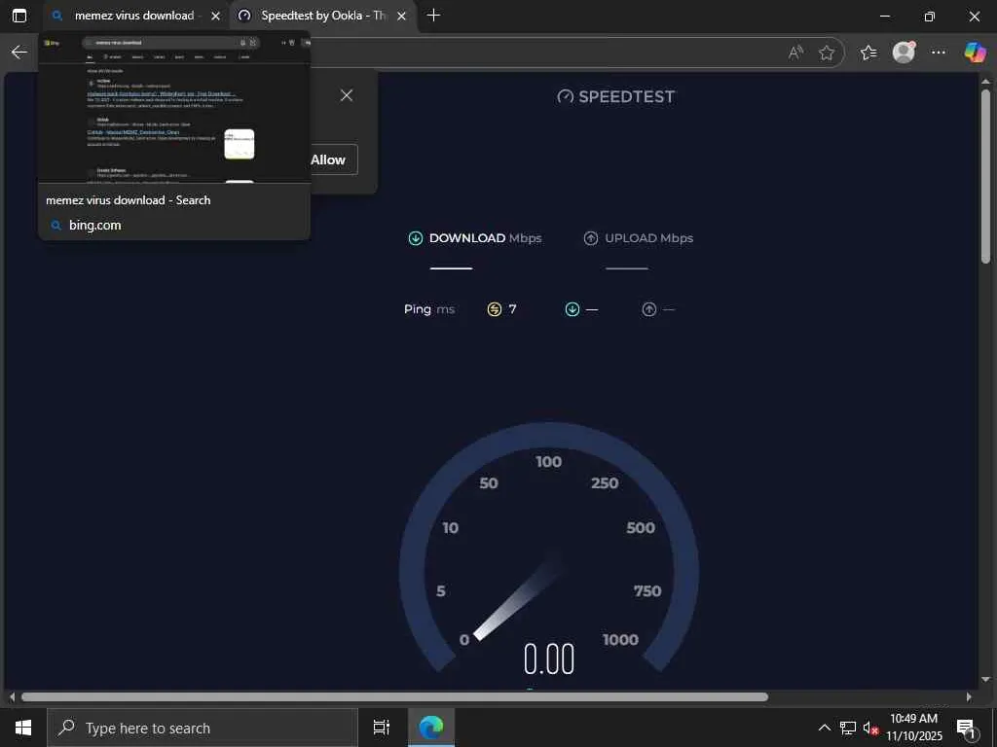Open the Favorites list icon

click(x=868, y=53)
